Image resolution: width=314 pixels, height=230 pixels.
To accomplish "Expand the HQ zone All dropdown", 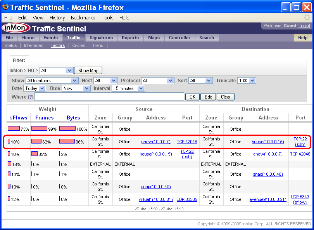I will [56, 71].
